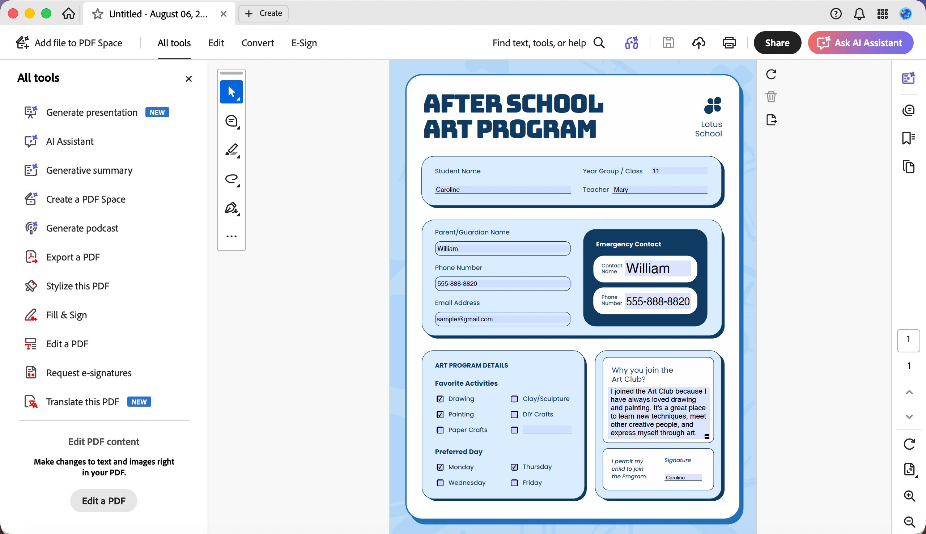Click the search magnifier icon
Viewport: 926px width, 534px height.
pos(599,43)
